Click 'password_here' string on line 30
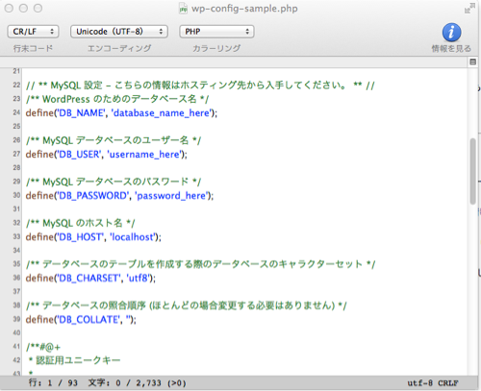This screenshot has width=481, height=391. tap(171, 196)
